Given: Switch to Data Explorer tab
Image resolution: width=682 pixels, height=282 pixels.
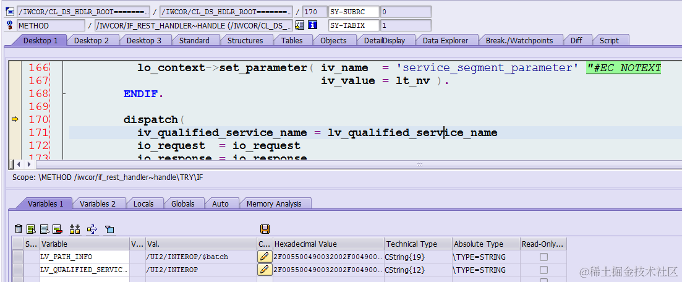Looking at the screenshot, I should [445, 40].
